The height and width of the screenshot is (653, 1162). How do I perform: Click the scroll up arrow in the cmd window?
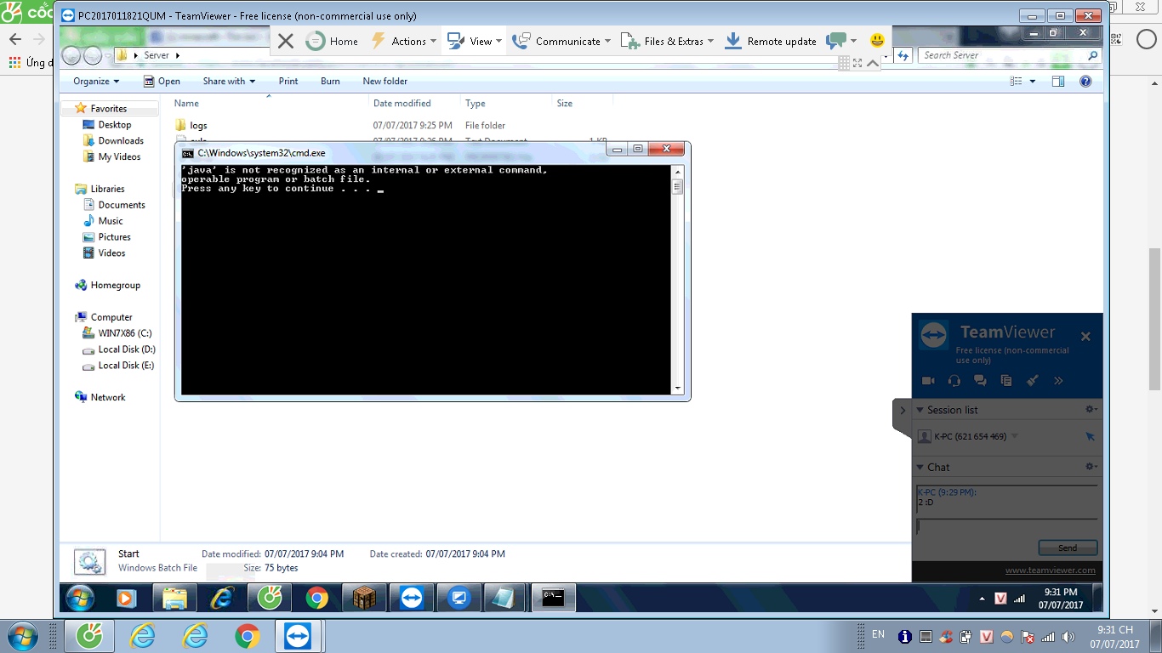click(677, 172)
